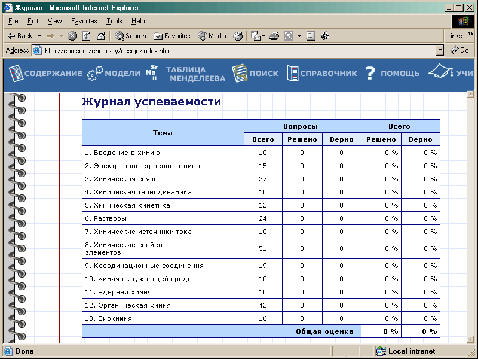The image size is (478, 359).
Task: Click the Forward arrow button
Action: coord(50,36)
